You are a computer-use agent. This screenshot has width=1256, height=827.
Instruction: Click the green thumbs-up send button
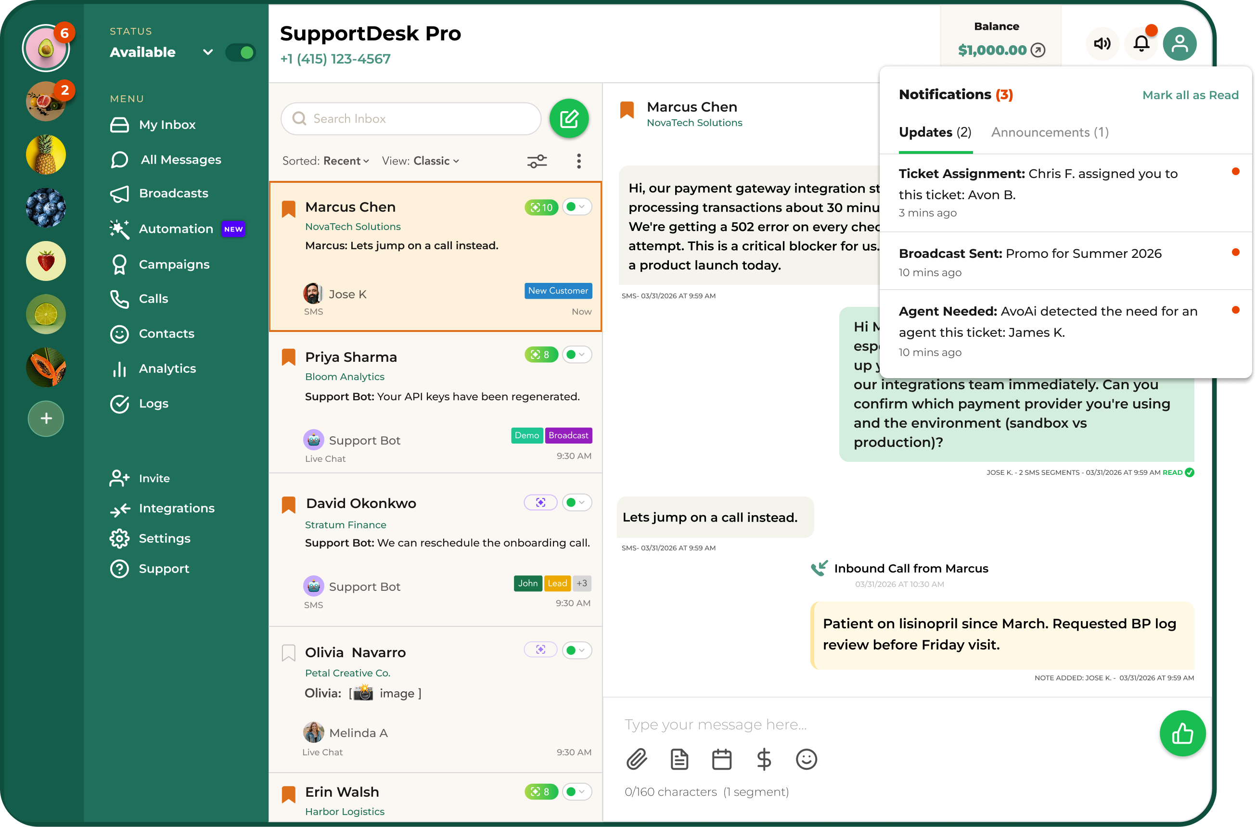coord(1183,734)
